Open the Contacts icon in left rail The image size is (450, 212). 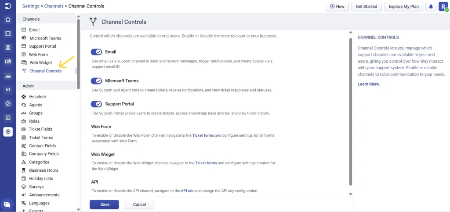[x=8, y=47]
